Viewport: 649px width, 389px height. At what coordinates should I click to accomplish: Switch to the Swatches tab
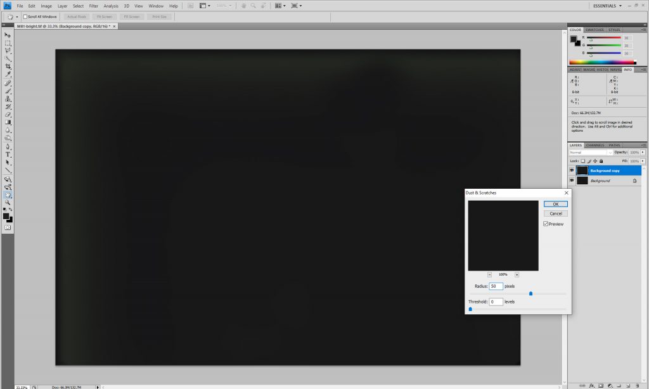594,30
